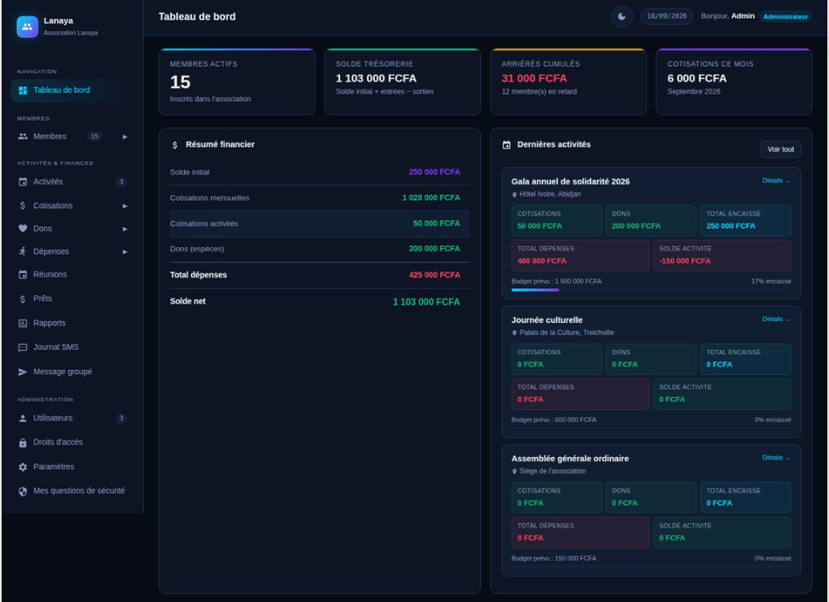Click the Dernières activités calendar icon
Viewport: 829px width, 602px height.
point(507,145)
